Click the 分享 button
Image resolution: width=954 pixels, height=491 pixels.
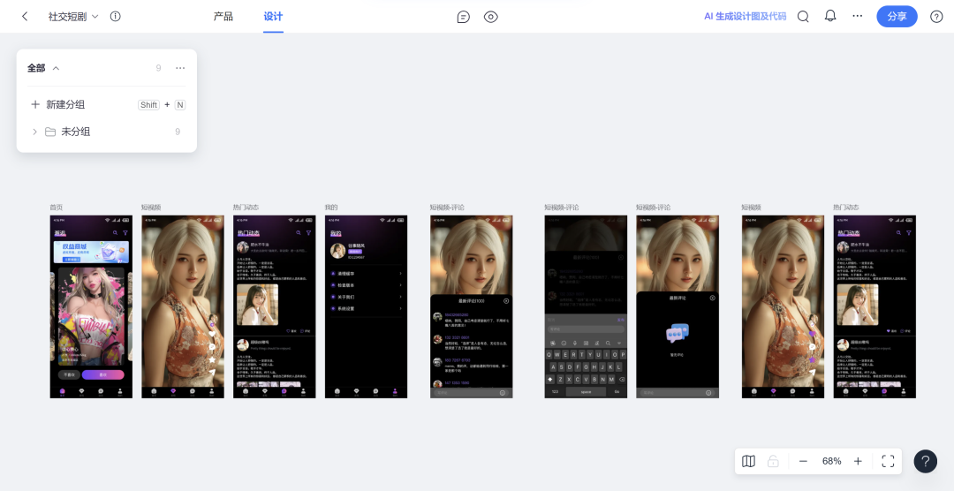tap(897, 16)
